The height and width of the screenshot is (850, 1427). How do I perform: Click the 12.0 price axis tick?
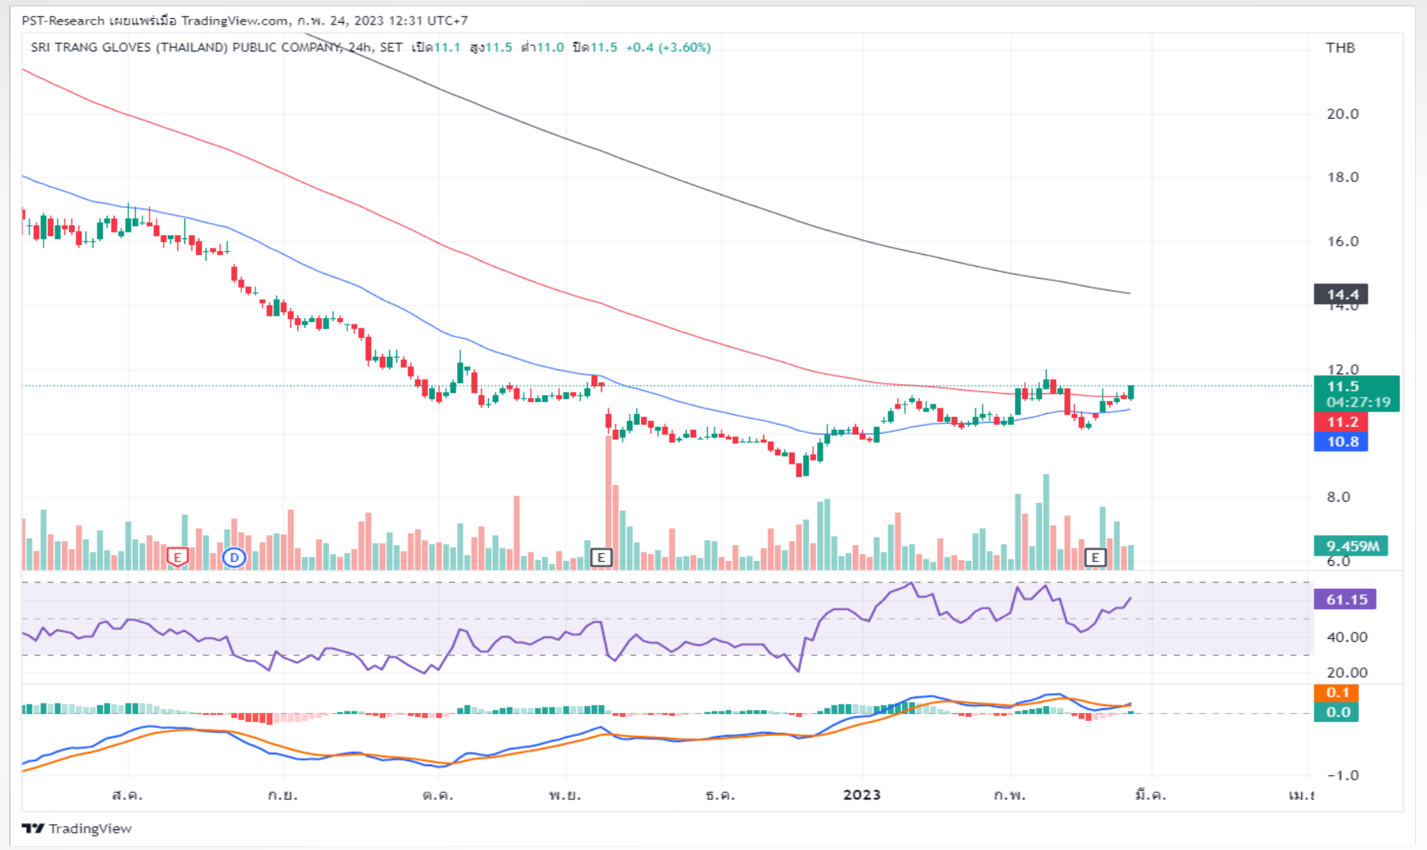point(1342,370)
